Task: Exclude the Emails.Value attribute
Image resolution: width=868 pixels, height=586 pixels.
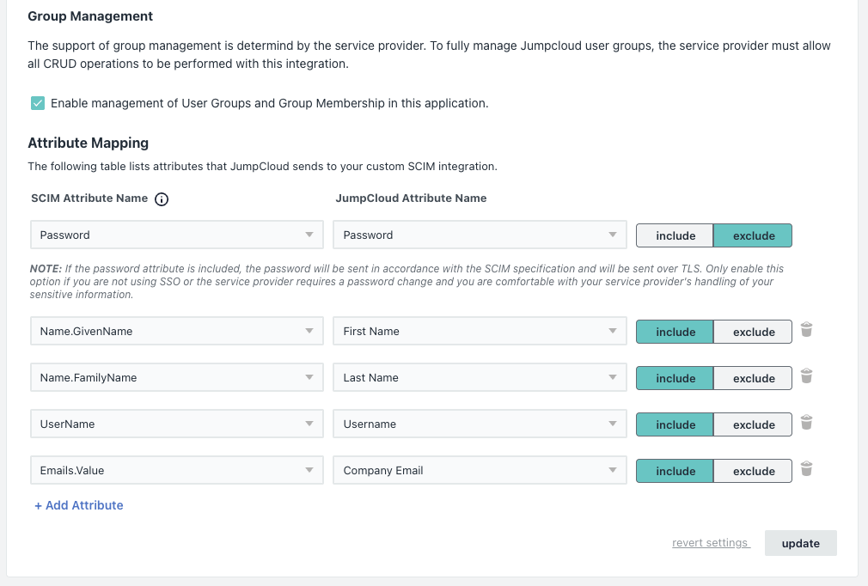Action: point(753,471)
